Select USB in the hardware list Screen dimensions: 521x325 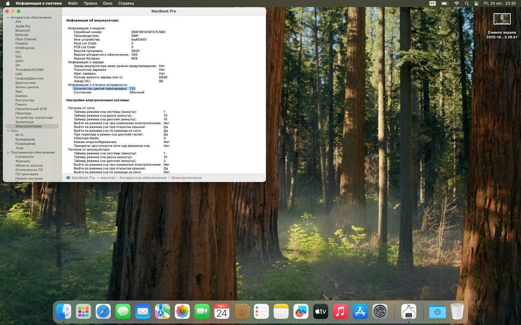pos(18,74)
